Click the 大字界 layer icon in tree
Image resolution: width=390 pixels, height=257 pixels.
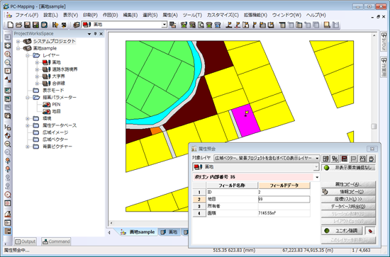47,76
